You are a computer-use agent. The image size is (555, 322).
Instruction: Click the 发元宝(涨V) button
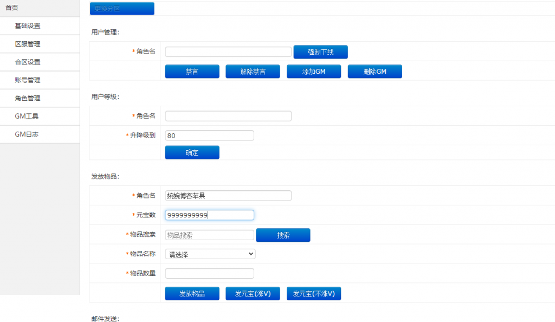tap(253, 294)
